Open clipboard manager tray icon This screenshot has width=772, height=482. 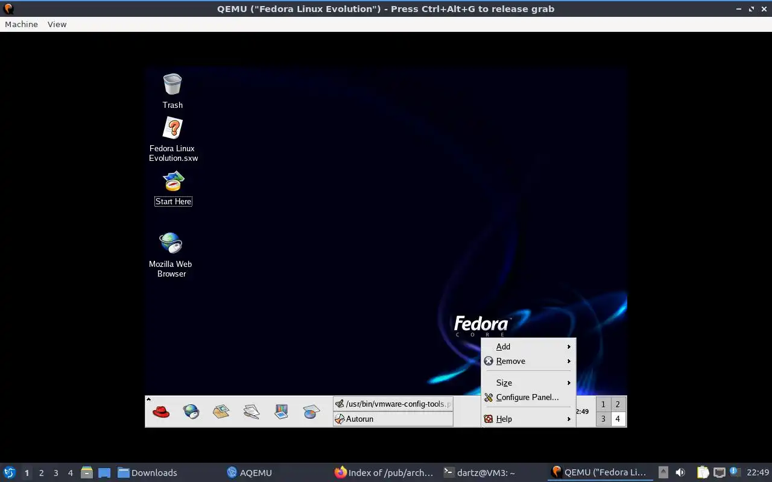click(x=703, y=472)
